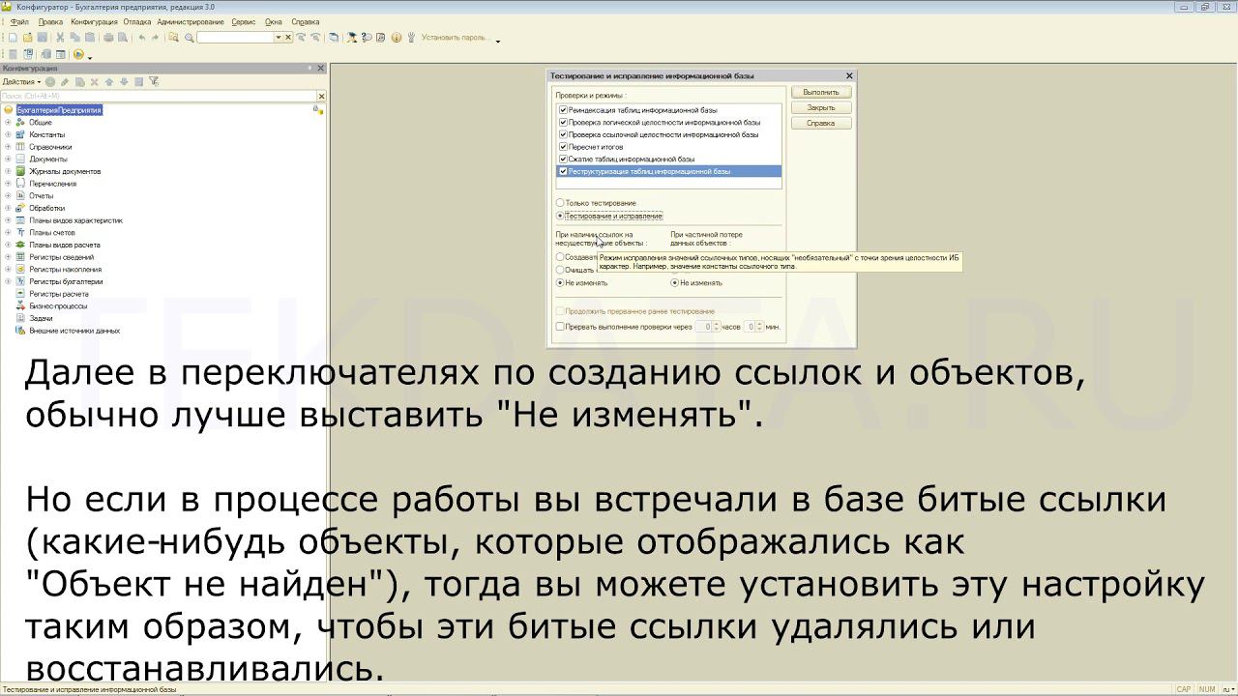Expand the Общие tree node
Image resolution: width=1238 pixels, height=696 pixels.
pos(8,123)
